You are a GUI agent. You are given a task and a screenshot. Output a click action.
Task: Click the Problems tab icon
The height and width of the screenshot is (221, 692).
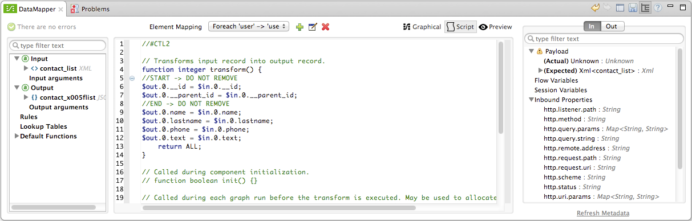(x=75, y=9)
